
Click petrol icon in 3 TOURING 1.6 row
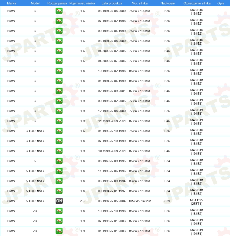(x=59, y=131)
